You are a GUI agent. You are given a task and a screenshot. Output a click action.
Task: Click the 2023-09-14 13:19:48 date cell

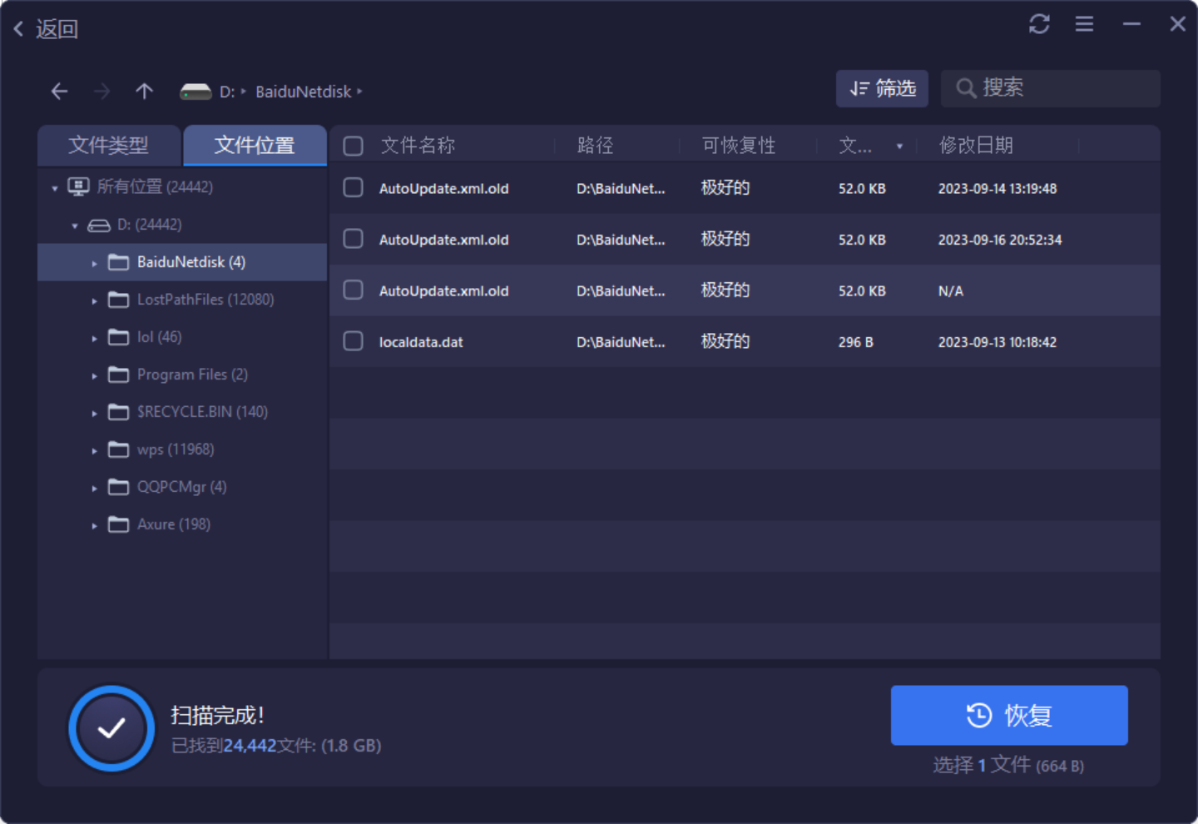[x=998, y=189]
